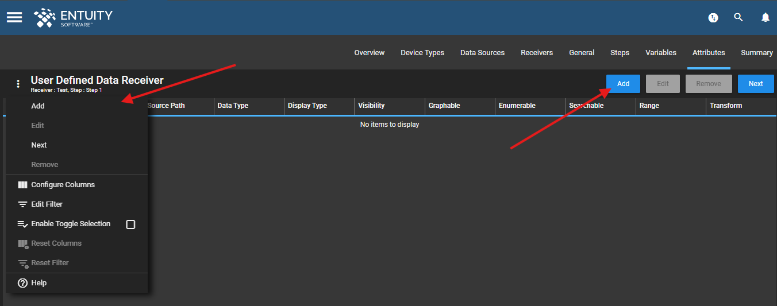Click the grey Remove button
The width and height of the screenshot is (777, 306).
709,84
